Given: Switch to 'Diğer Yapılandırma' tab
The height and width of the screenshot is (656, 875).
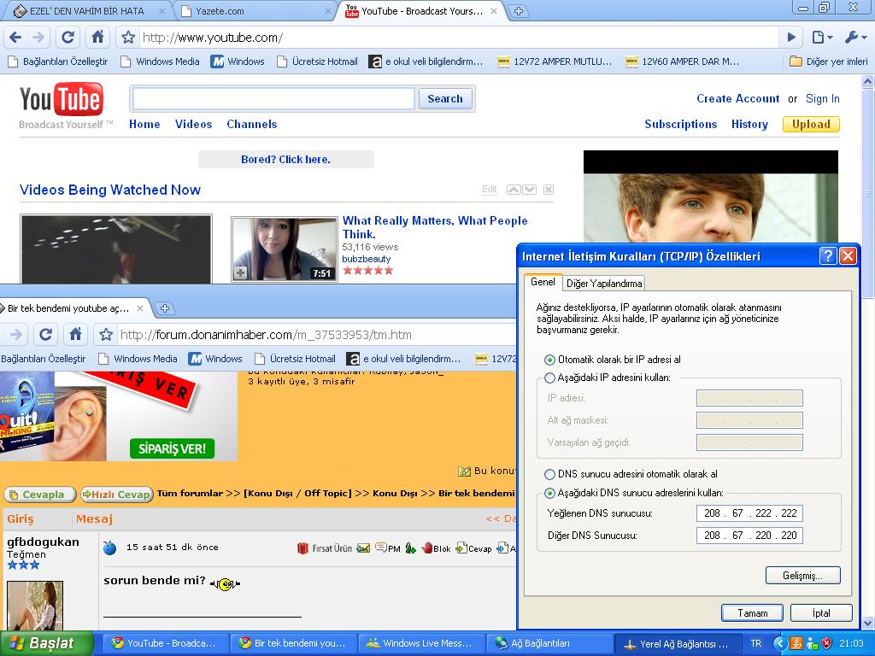Looking at the screenshot, I should (604, 284).
